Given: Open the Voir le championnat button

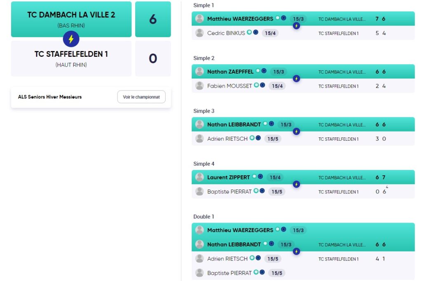Looking at the screenshot, I should click(x=141, y=97).
